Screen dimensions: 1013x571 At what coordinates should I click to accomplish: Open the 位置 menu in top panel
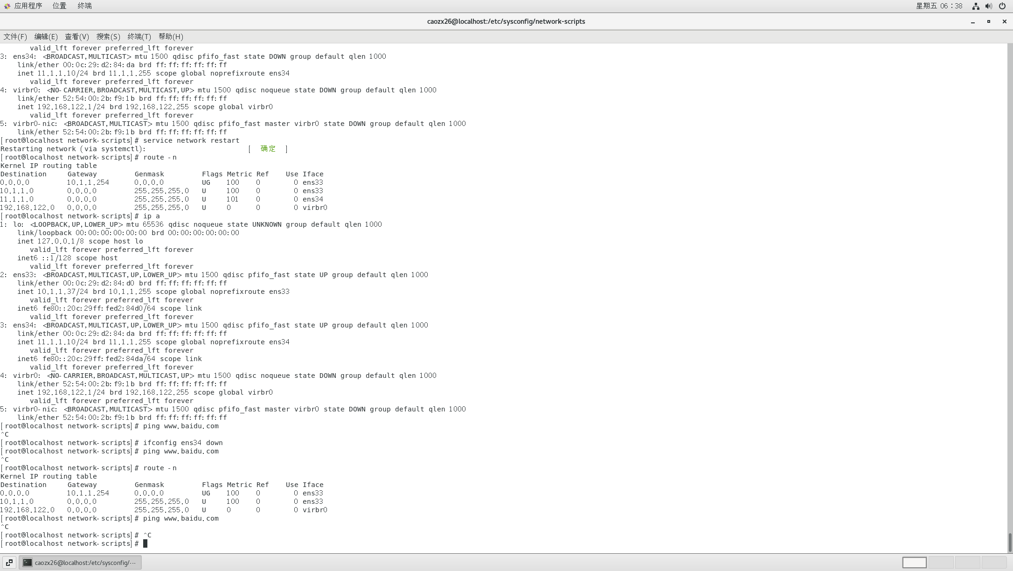point(59,6)
